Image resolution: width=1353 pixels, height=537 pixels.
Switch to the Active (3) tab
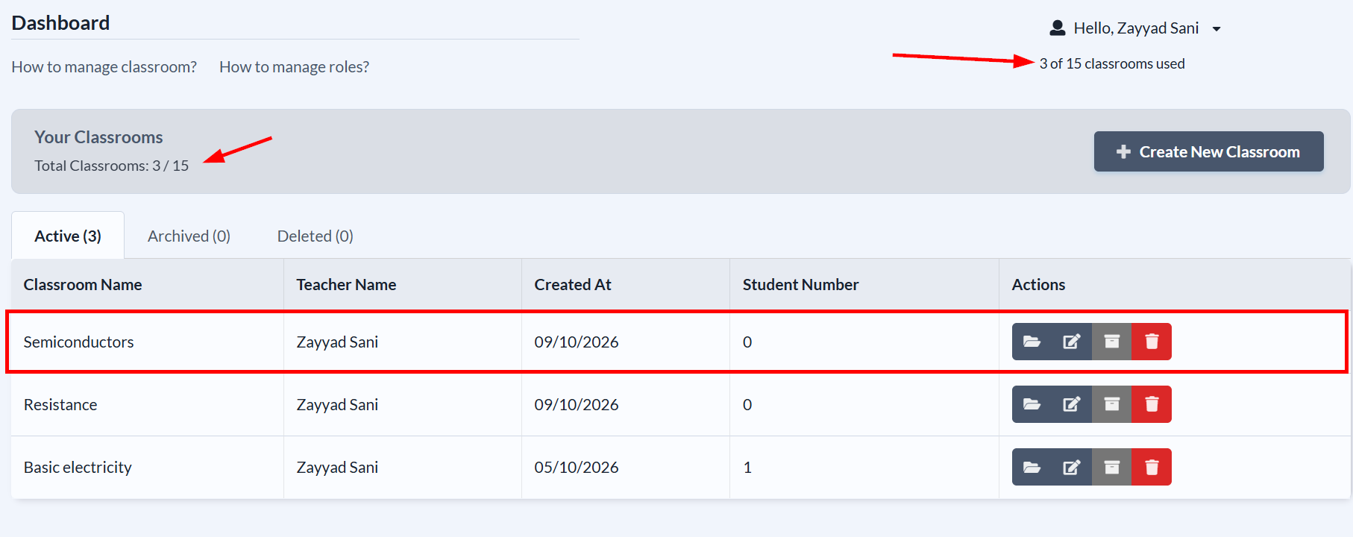[68, 236]
